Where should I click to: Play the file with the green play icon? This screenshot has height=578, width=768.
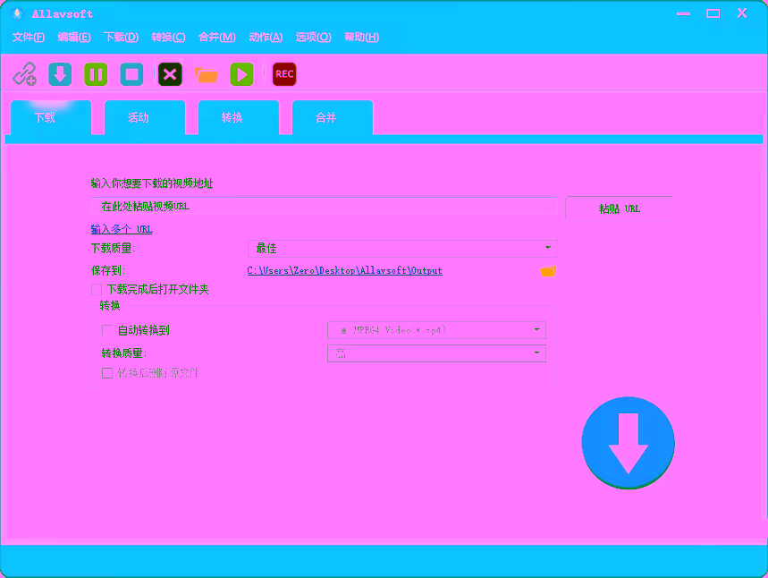(x=242, y=74)
